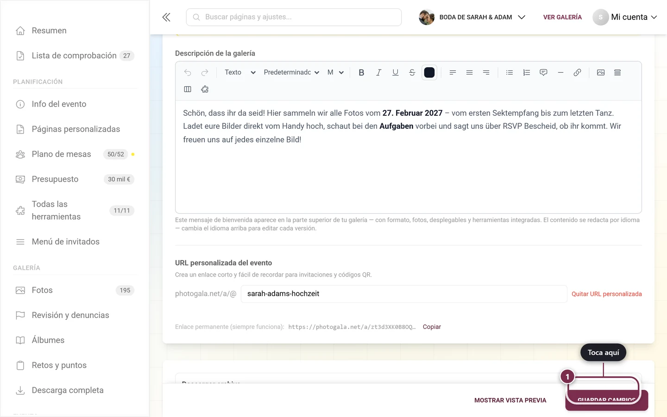Image resolution: width=667 pixels, height=417 pixels.
Task: Align text left in description editor
Action: (453, 72)
